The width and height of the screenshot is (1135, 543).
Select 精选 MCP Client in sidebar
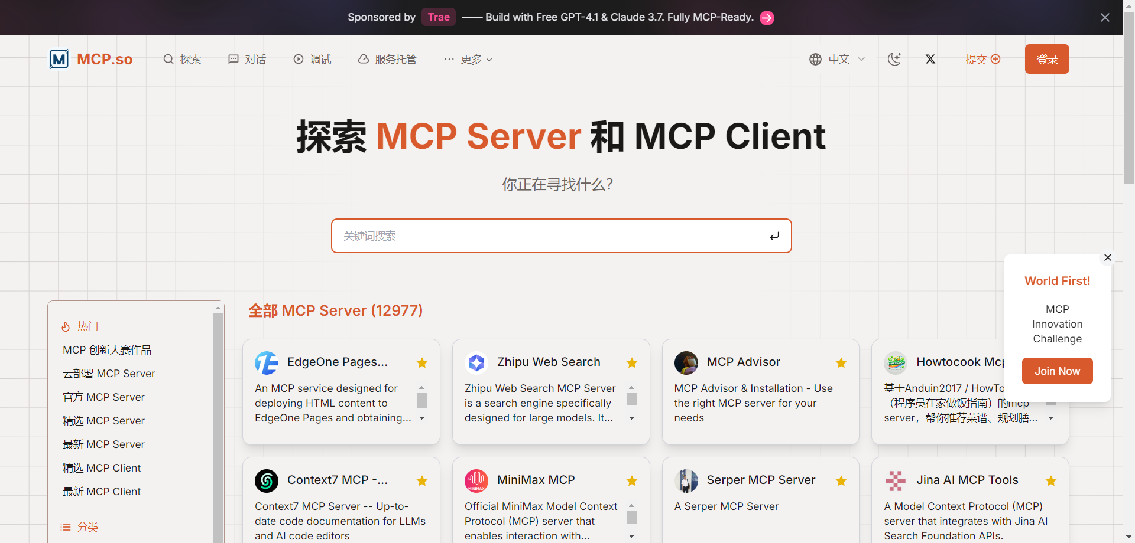102,468
